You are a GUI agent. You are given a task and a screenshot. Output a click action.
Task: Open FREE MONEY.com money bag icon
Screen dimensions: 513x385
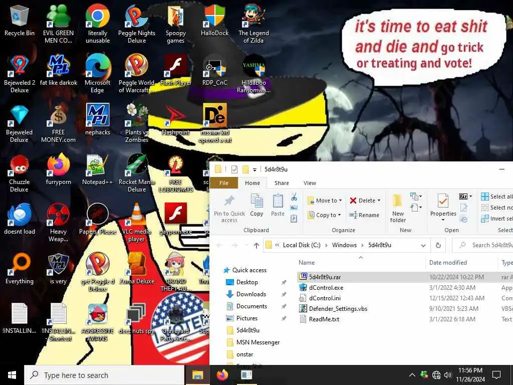point(58,123)
